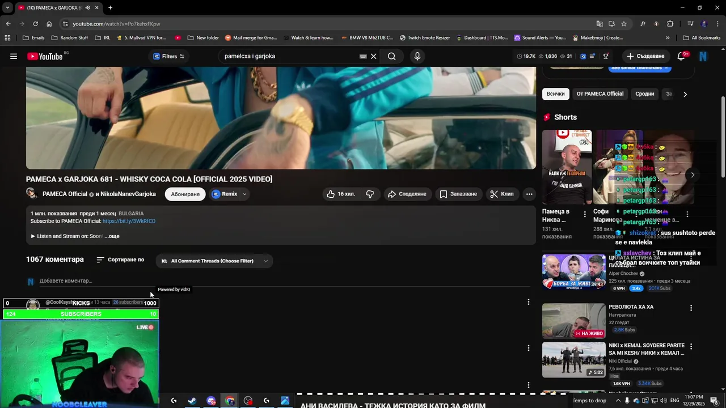Mute the tab via speaker icon
The height and width of the screenshot is (408, 726).
click(x=87, y=8)
